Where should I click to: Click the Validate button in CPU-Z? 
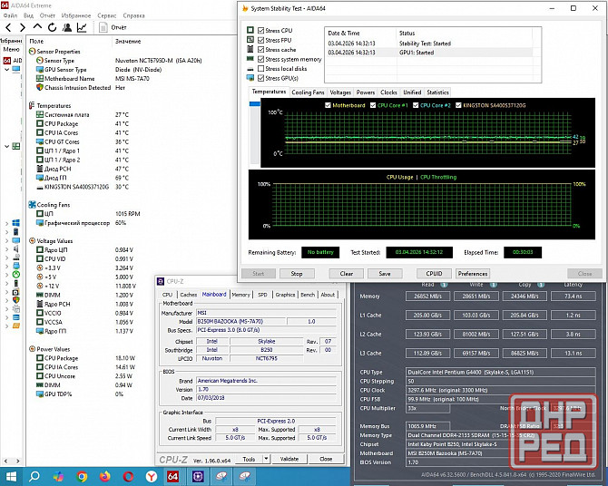point(289,460)
